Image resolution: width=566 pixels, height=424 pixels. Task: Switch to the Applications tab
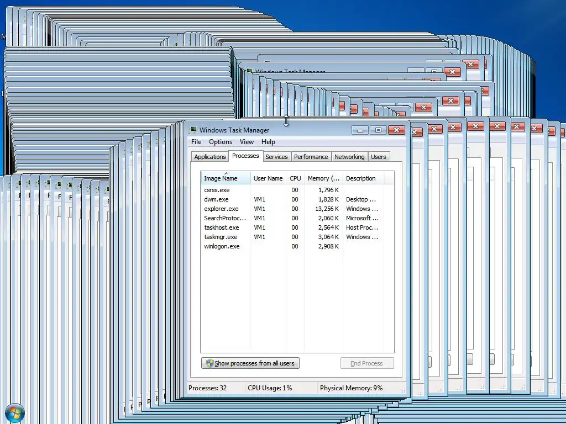coord(209,157)
